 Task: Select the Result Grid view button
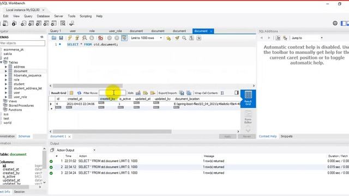coord(248,99)
